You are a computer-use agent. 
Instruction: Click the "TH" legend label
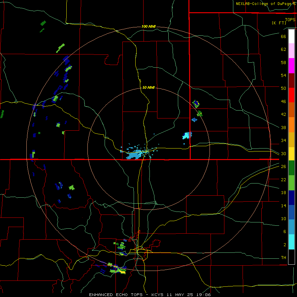283,258
